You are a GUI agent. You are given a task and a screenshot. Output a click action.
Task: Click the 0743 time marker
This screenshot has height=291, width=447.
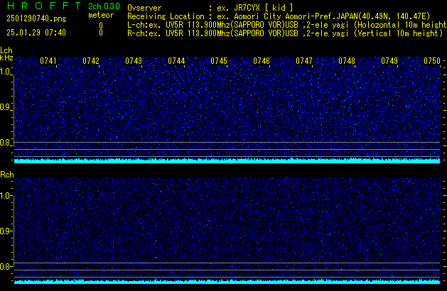[134, 61]
